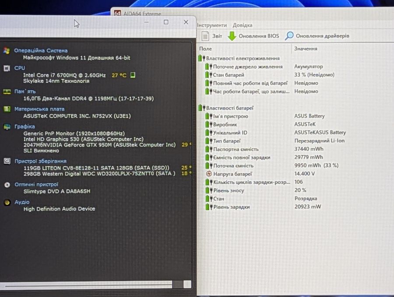Click the Slimtype DVD A DA8A6SH text
Viewport: 394px width, 297px height.
57,191
